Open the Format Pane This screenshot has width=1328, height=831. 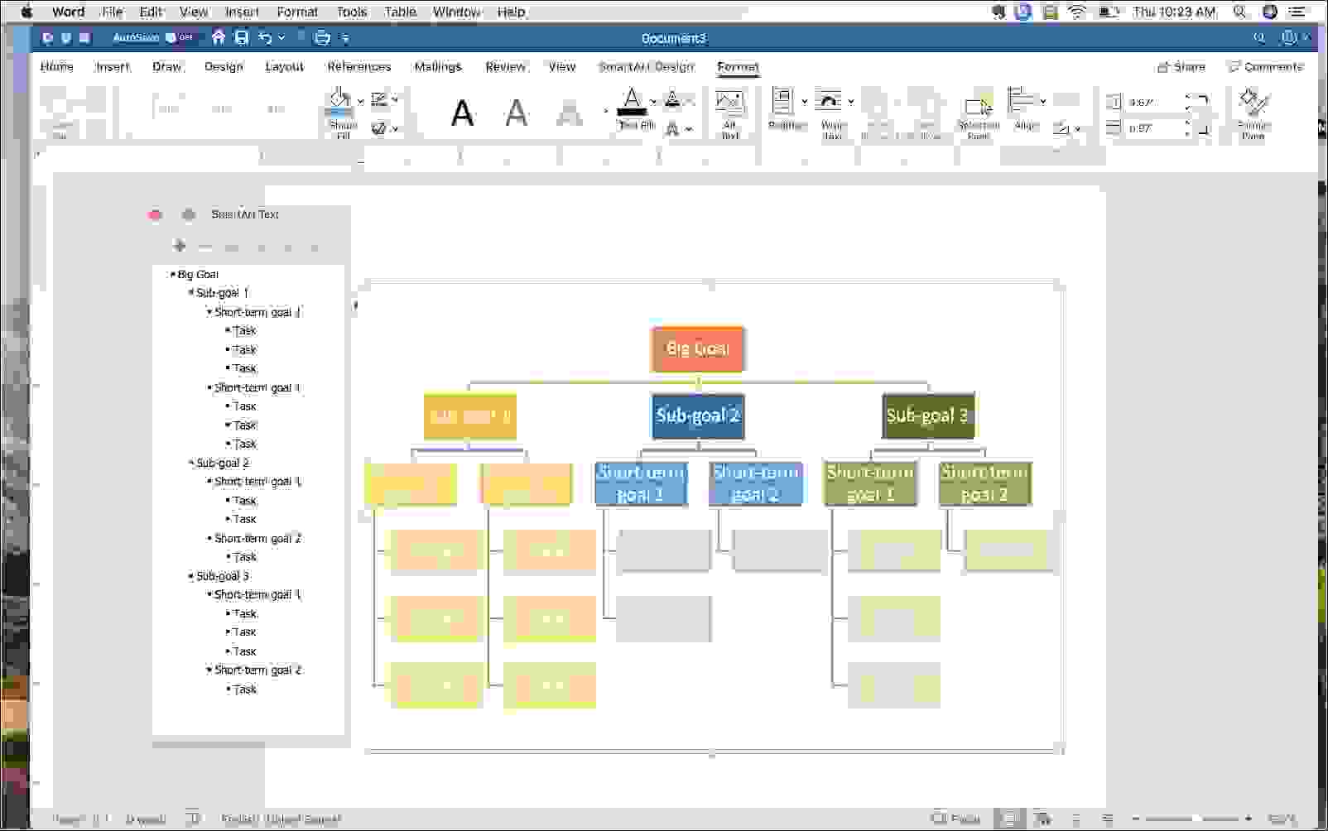[x=1253, y=112]
